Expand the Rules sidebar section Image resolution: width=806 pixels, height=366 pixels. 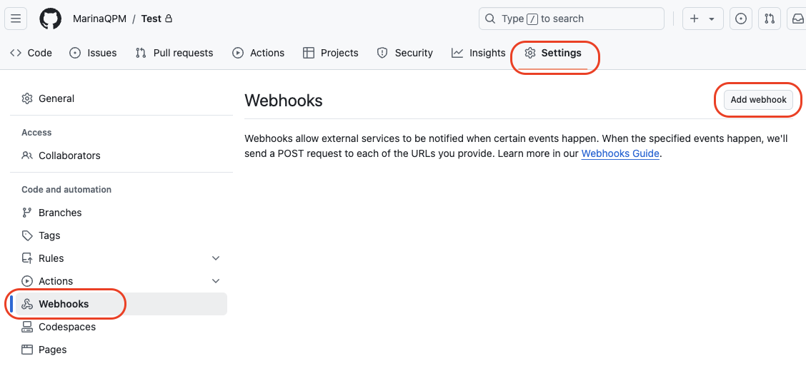216,258
